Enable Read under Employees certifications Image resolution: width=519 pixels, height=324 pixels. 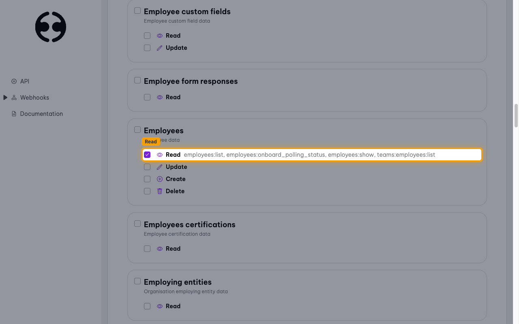click(147, 249)
